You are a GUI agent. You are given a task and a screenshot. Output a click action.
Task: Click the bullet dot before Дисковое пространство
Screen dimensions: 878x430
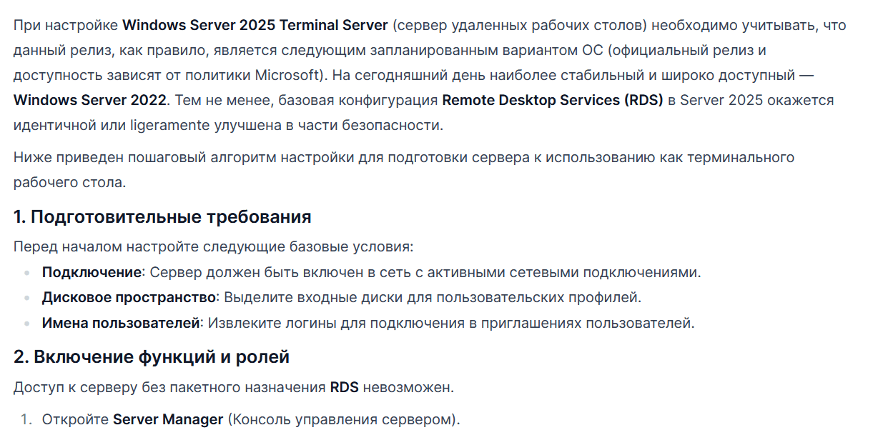[27, 298]
